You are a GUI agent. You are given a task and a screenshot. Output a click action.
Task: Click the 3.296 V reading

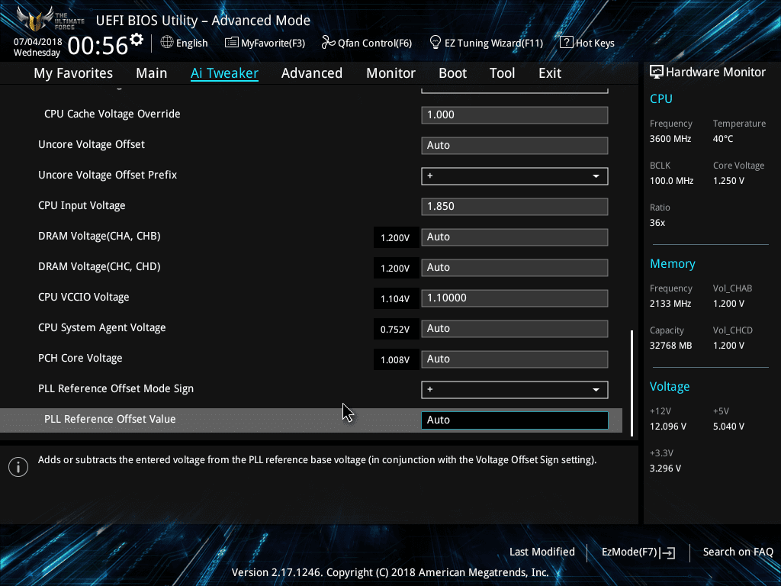pyautogui.click(x=665, y=468)
